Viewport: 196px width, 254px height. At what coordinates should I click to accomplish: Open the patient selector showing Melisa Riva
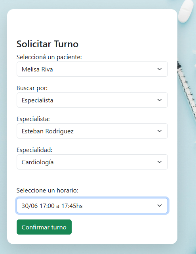[92, 69]
